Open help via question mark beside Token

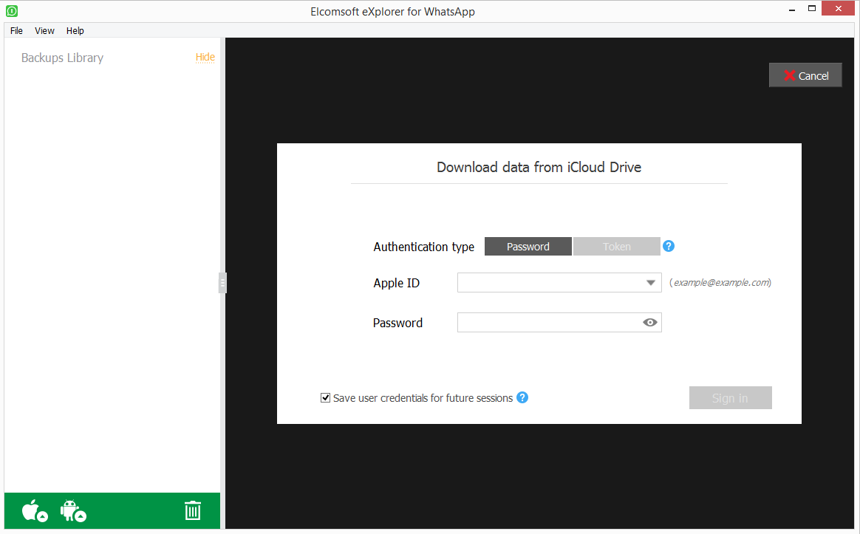tap(669, 246)
